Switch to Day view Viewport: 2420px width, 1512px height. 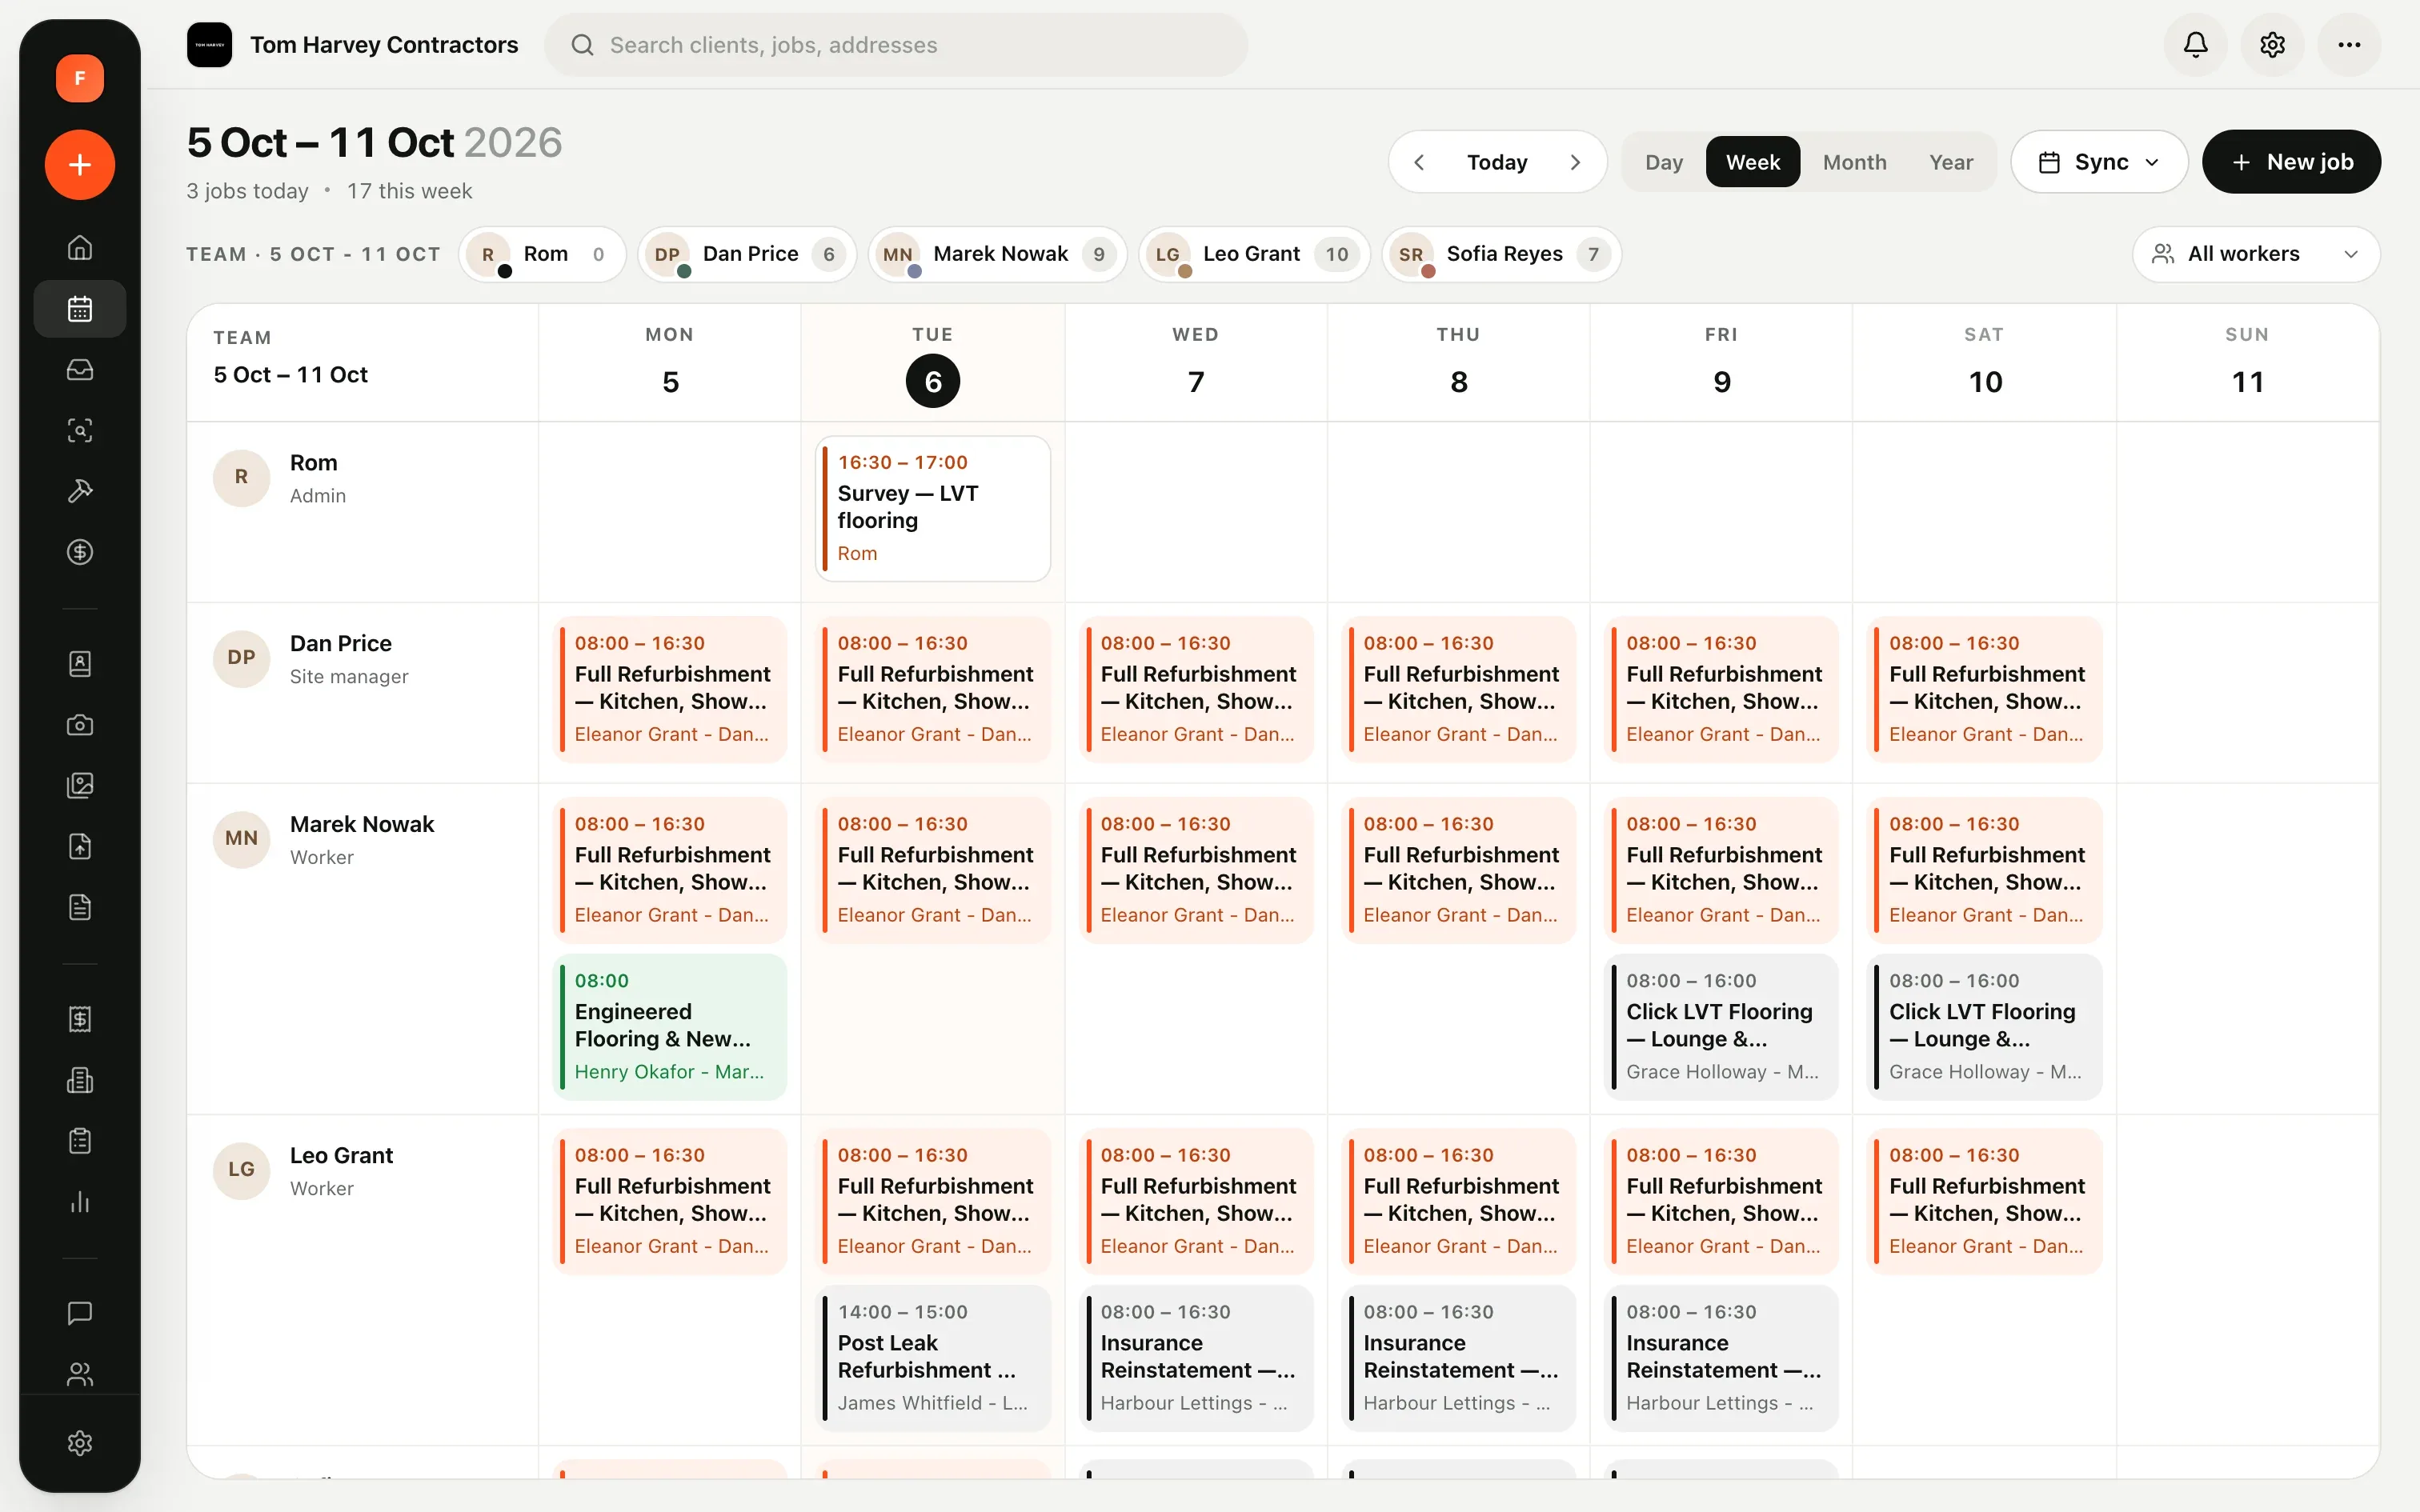1664,162
